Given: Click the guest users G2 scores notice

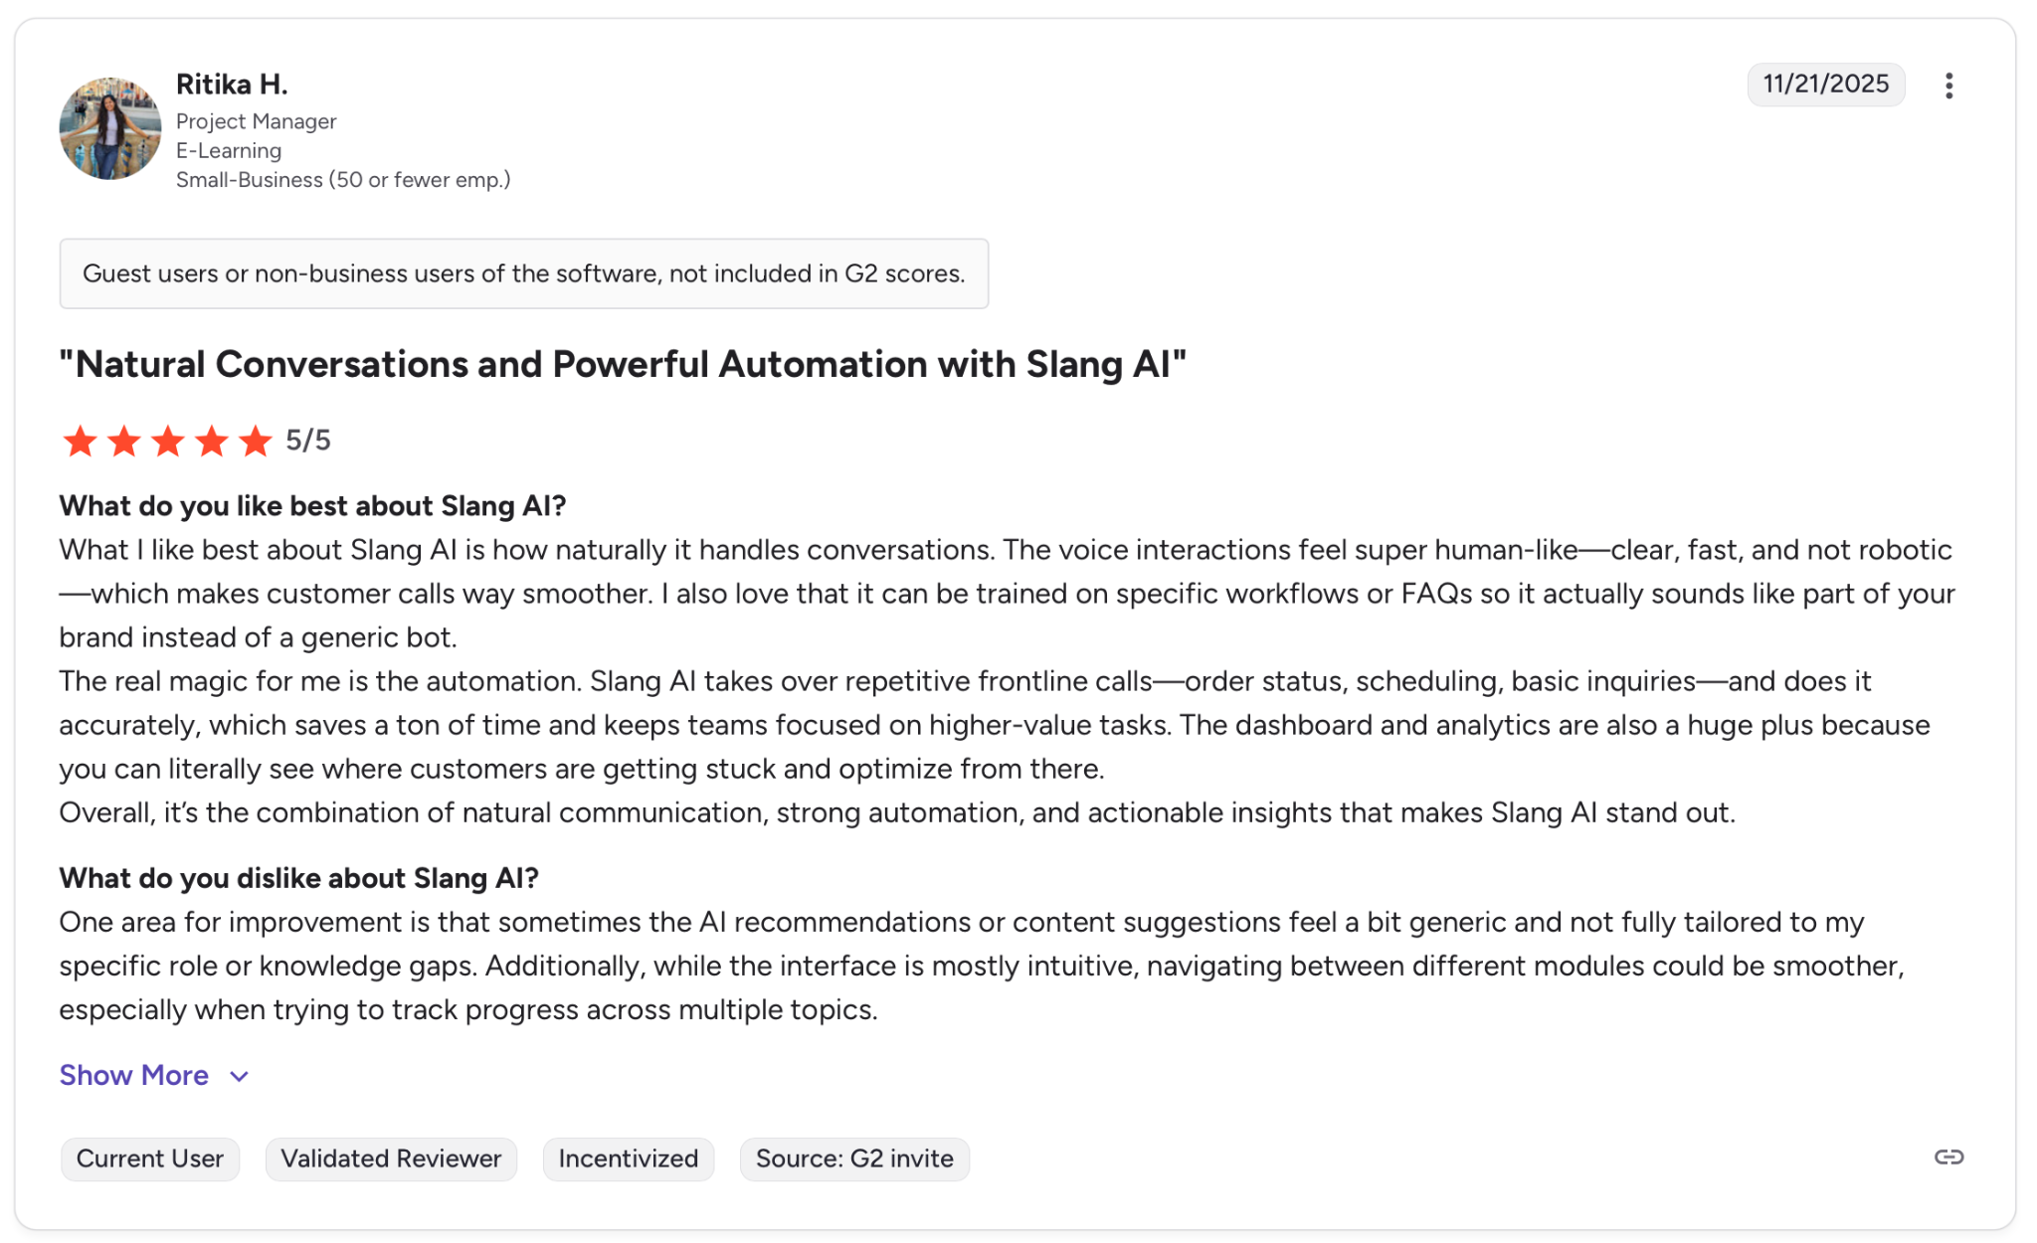Looking at the screenshot, I should [524, 273].
